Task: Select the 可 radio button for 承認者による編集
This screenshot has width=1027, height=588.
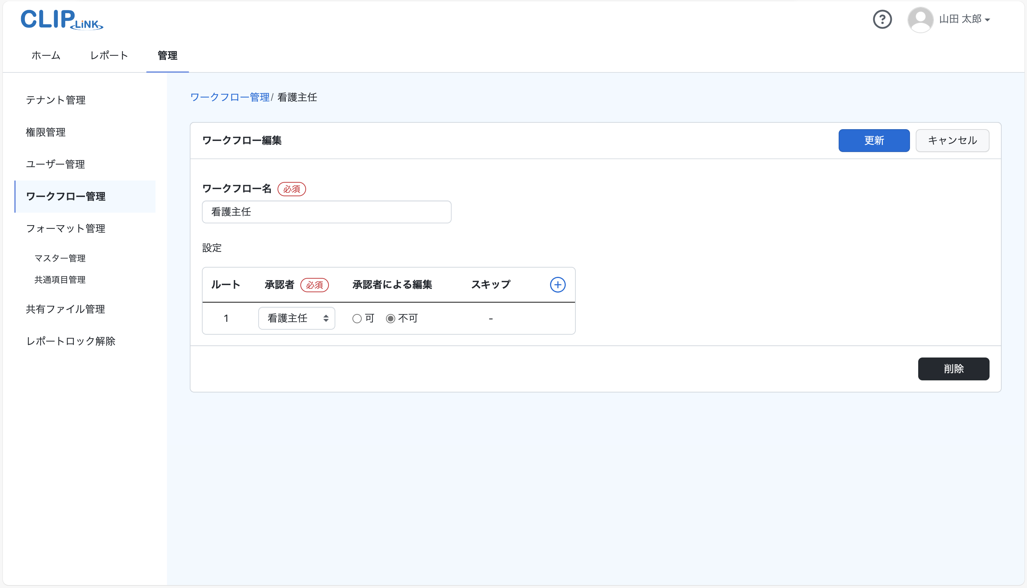Action: pyautogui.click(x=357, y=318)
